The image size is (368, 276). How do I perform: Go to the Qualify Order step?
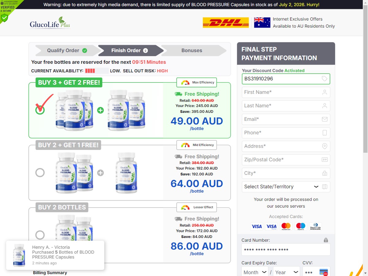67,51
